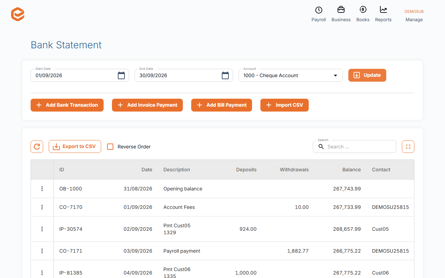Click the refresh table icon button
This screenshot has width=445, height=278.
click(37, 147)
